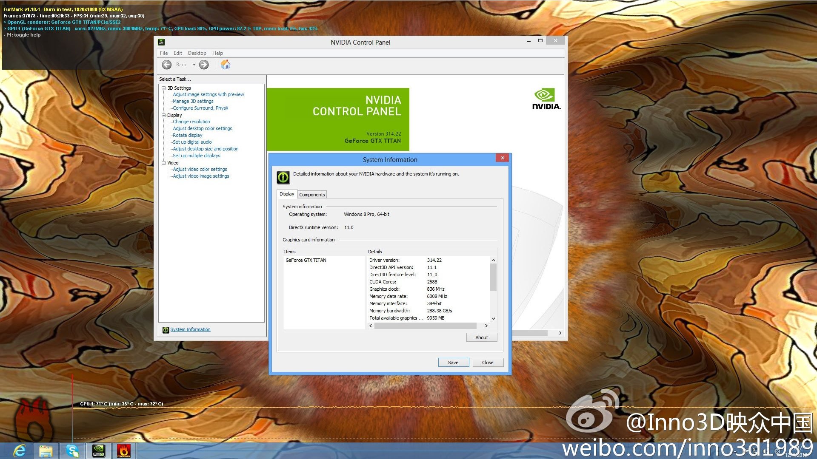Click the About button
This screenshot has width=817, height=459.
(481, 337)
